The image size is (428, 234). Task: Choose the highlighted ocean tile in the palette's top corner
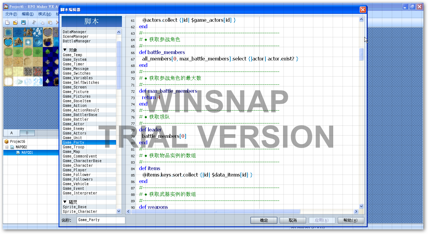coord(8,32)
